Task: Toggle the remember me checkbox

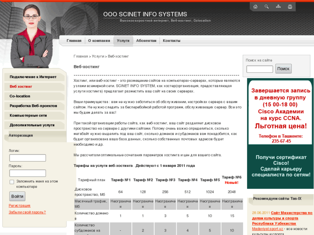Action: 12,182
